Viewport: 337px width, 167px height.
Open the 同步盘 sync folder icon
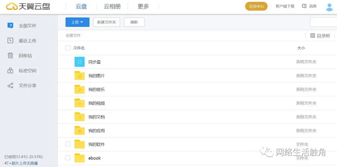80,62
